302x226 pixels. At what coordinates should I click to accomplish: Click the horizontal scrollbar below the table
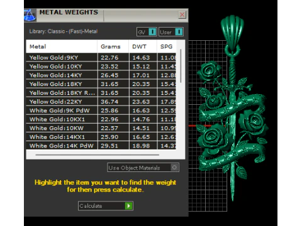coord(97,155)
